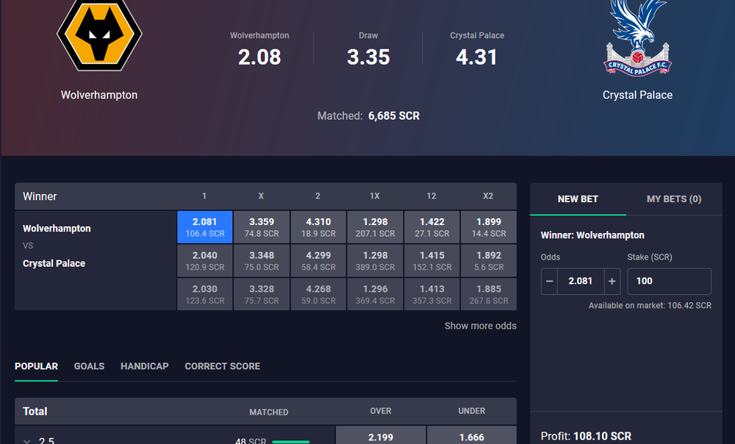Click the Winner: Wolverhampton bet title
The height and width of the screenshot is (444, 735).
pos(592,235)
